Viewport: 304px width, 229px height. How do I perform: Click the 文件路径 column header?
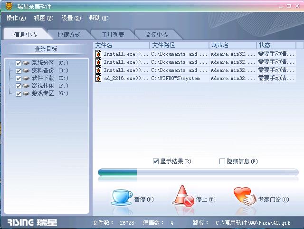coord(180,45)
